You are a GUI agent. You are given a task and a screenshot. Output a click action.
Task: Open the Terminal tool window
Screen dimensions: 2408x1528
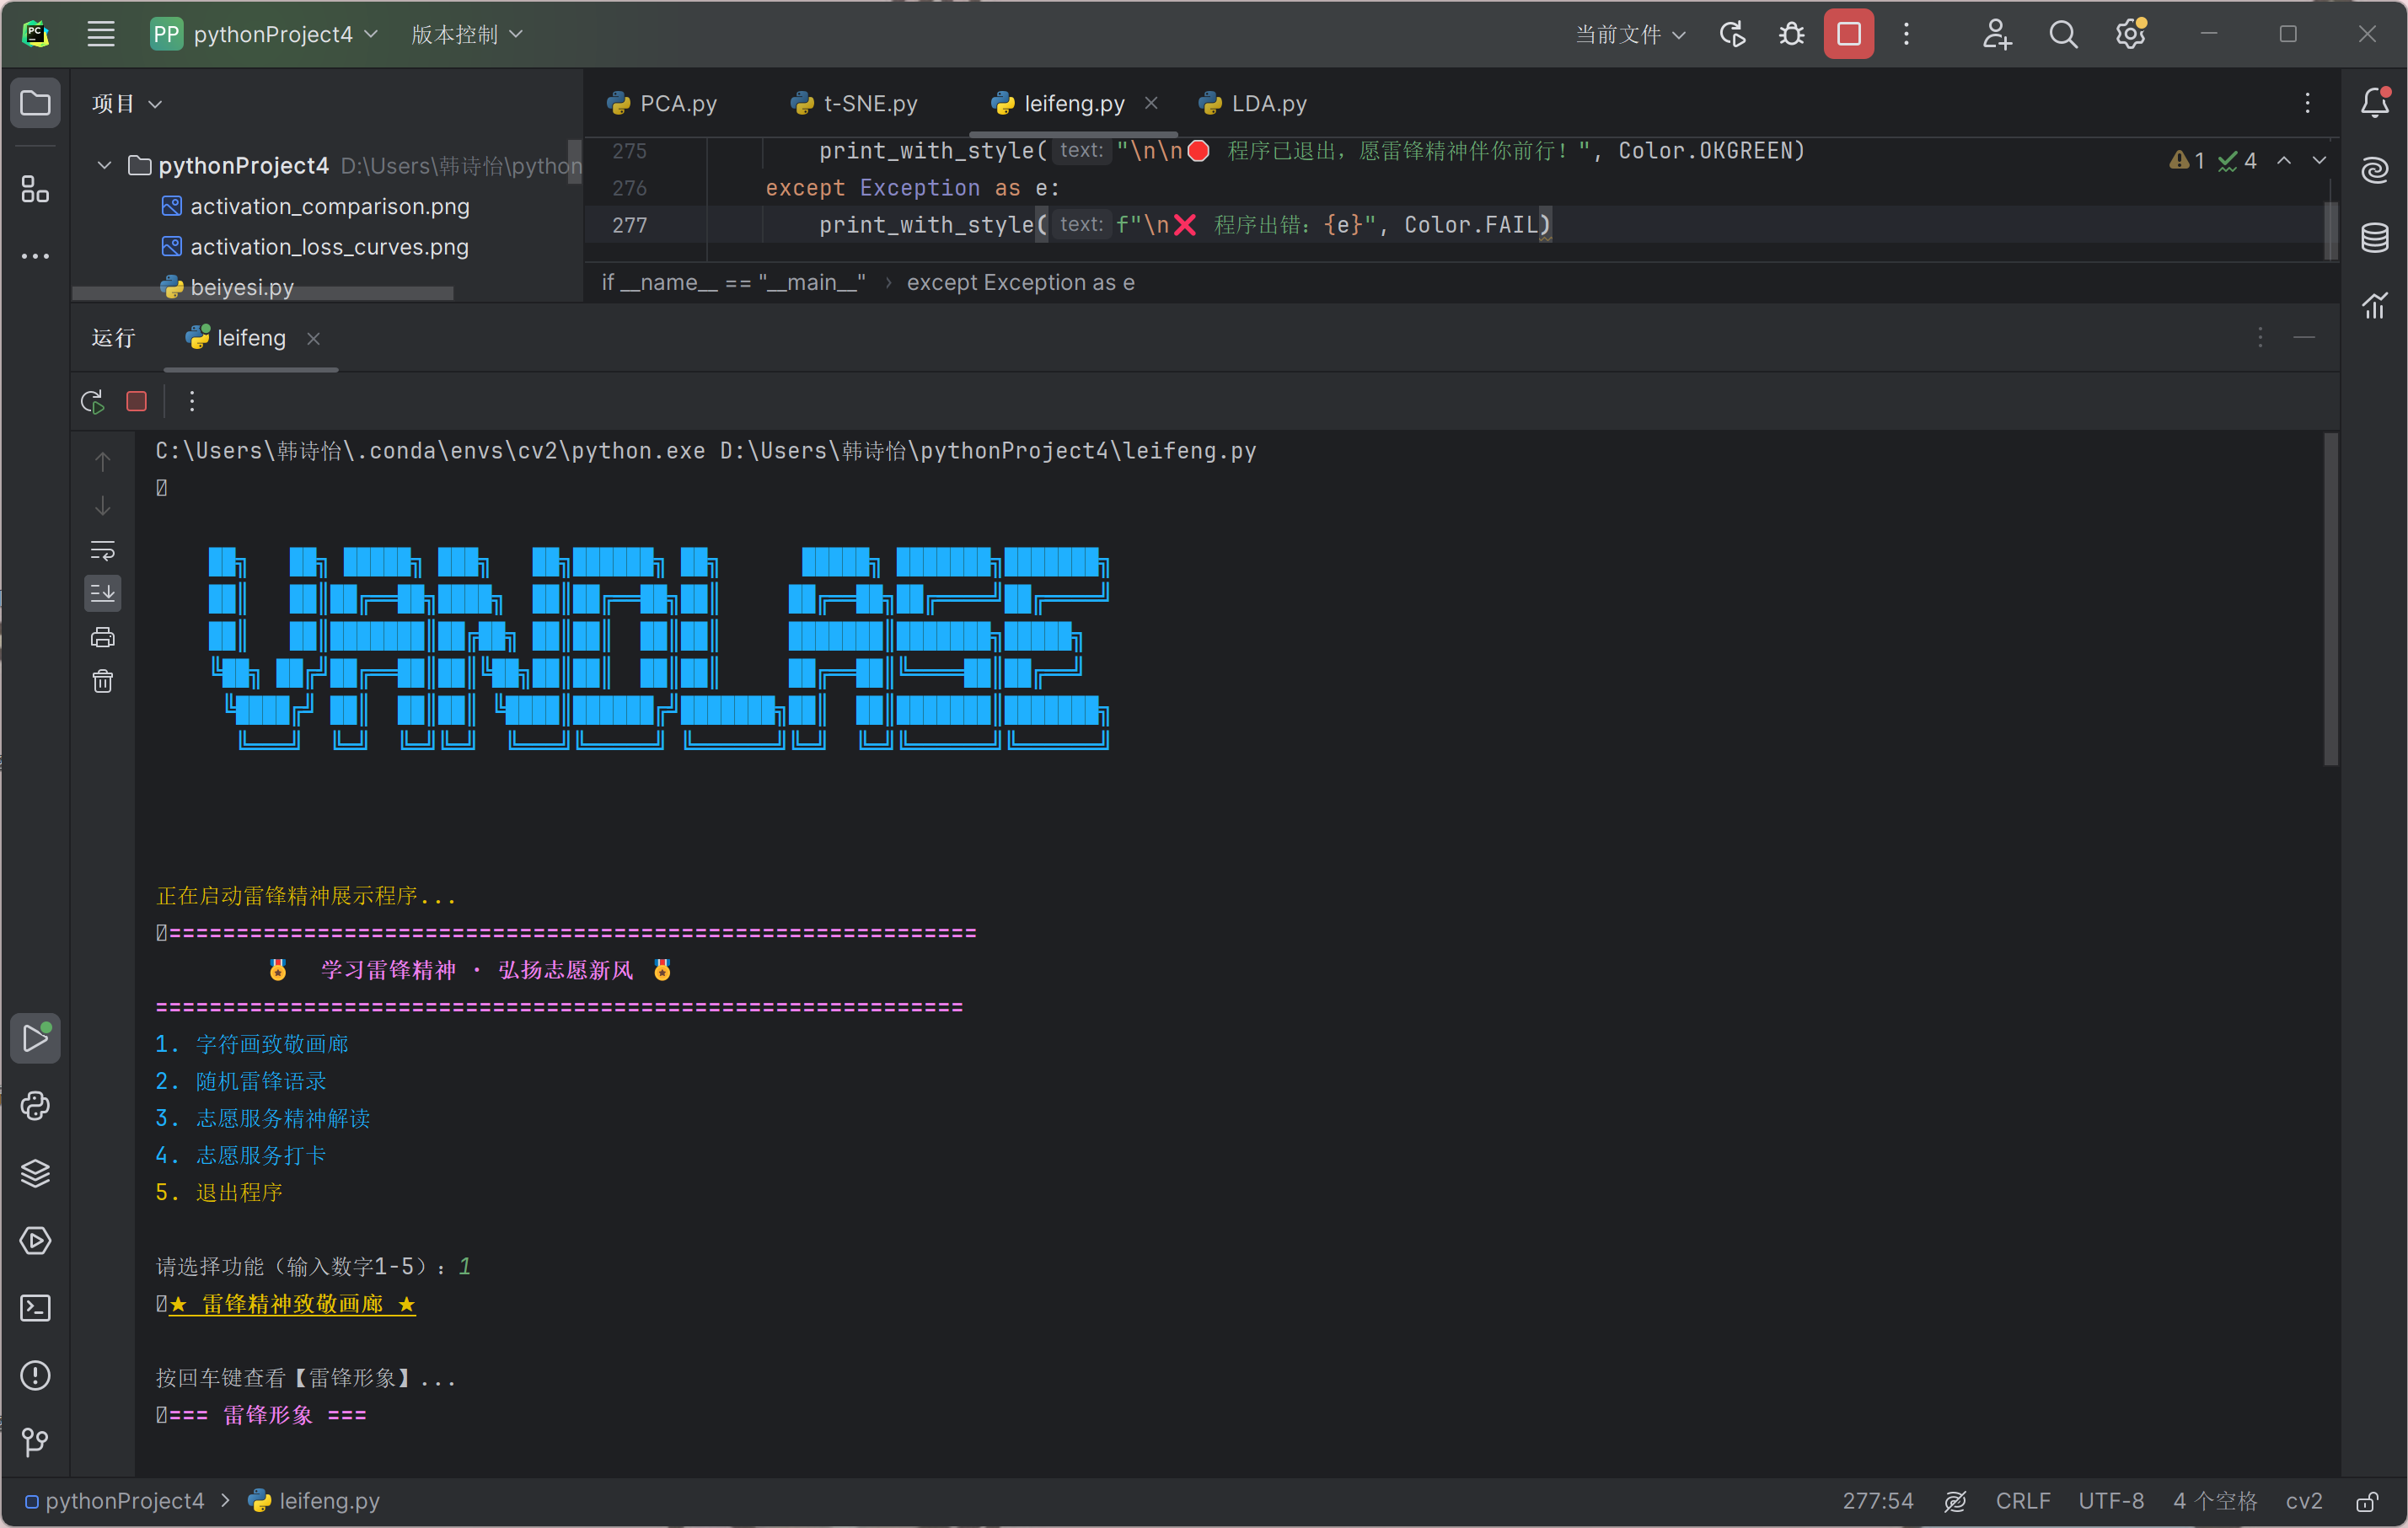[x=35, y=1308]
